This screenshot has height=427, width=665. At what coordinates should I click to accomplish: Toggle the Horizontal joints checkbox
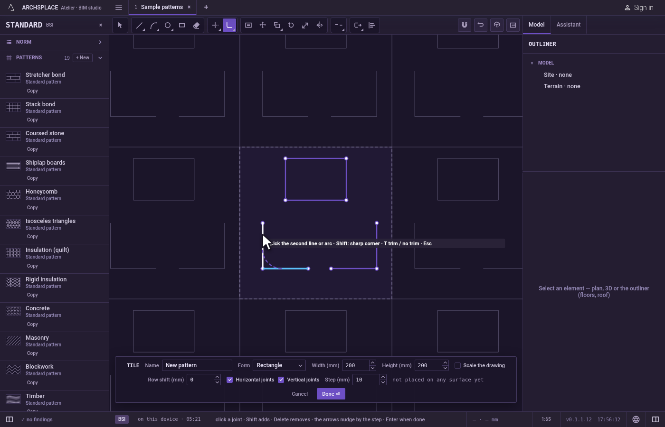[230, 380]
